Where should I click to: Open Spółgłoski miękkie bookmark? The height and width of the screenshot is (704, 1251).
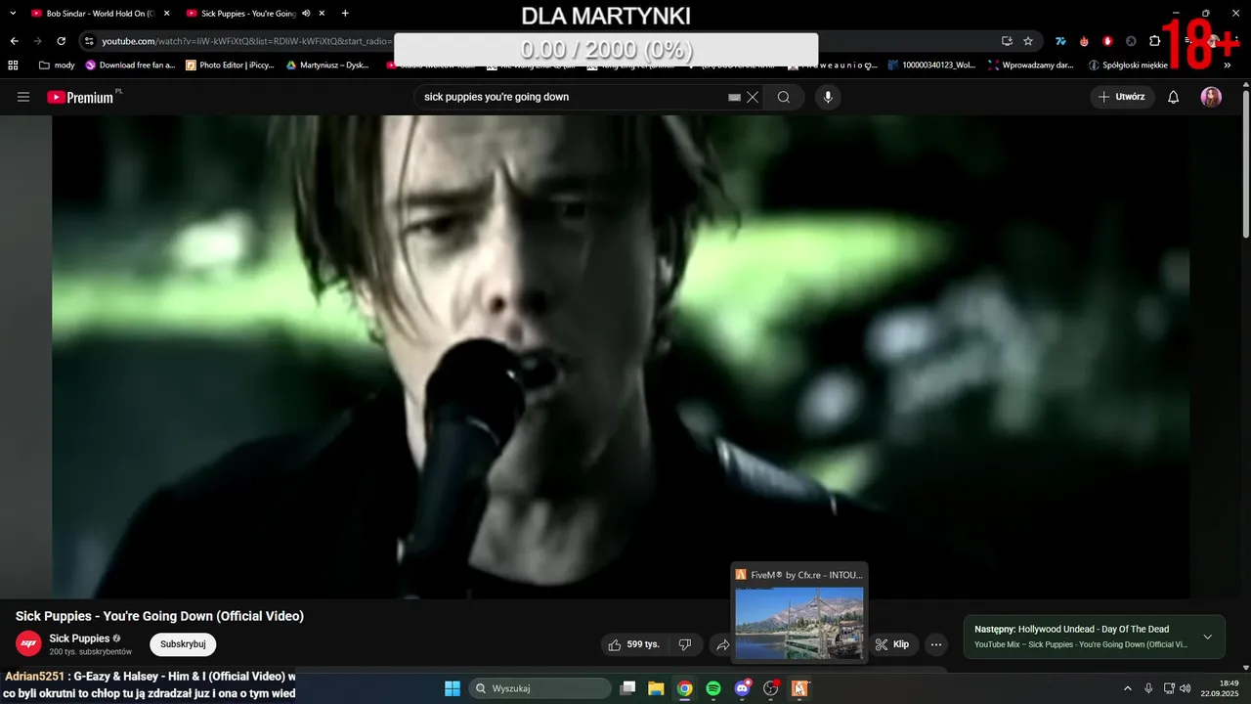pos(1127,66)
